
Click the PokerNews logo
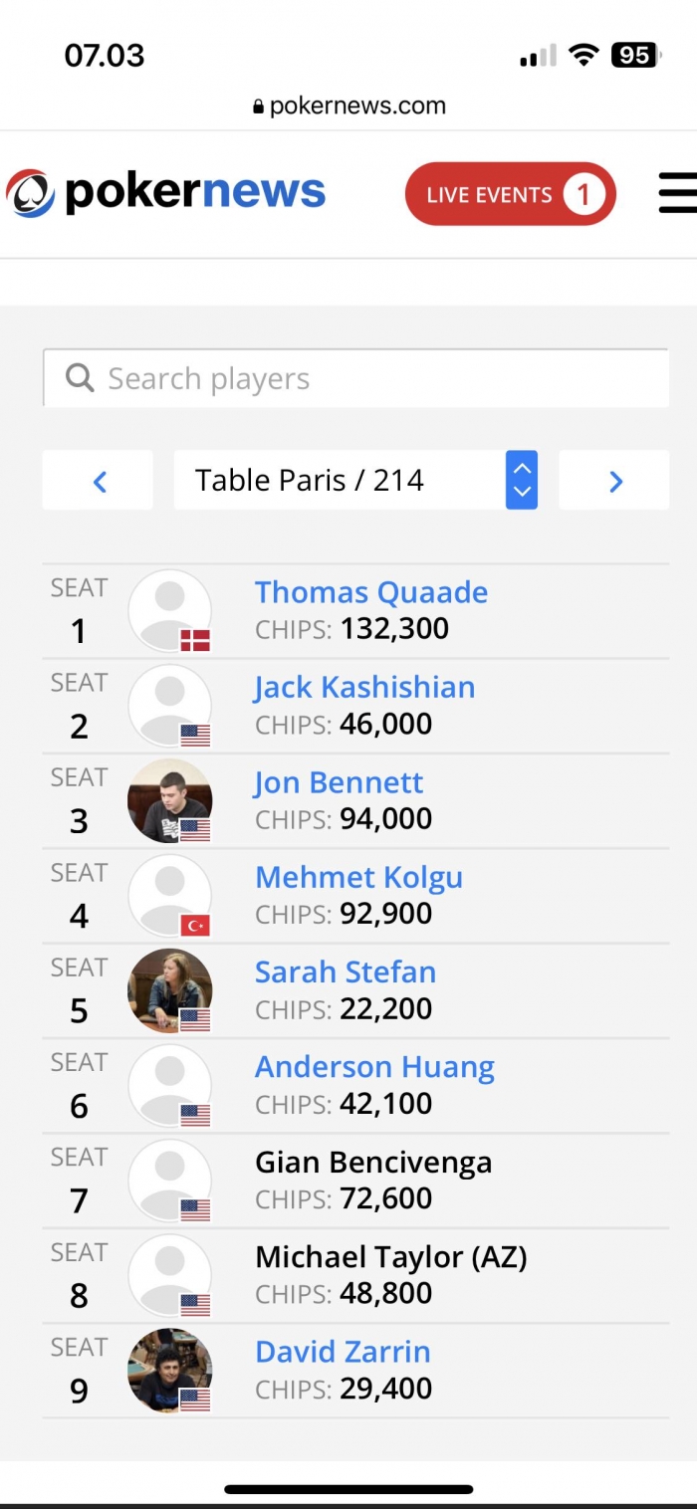coord(166,192)
